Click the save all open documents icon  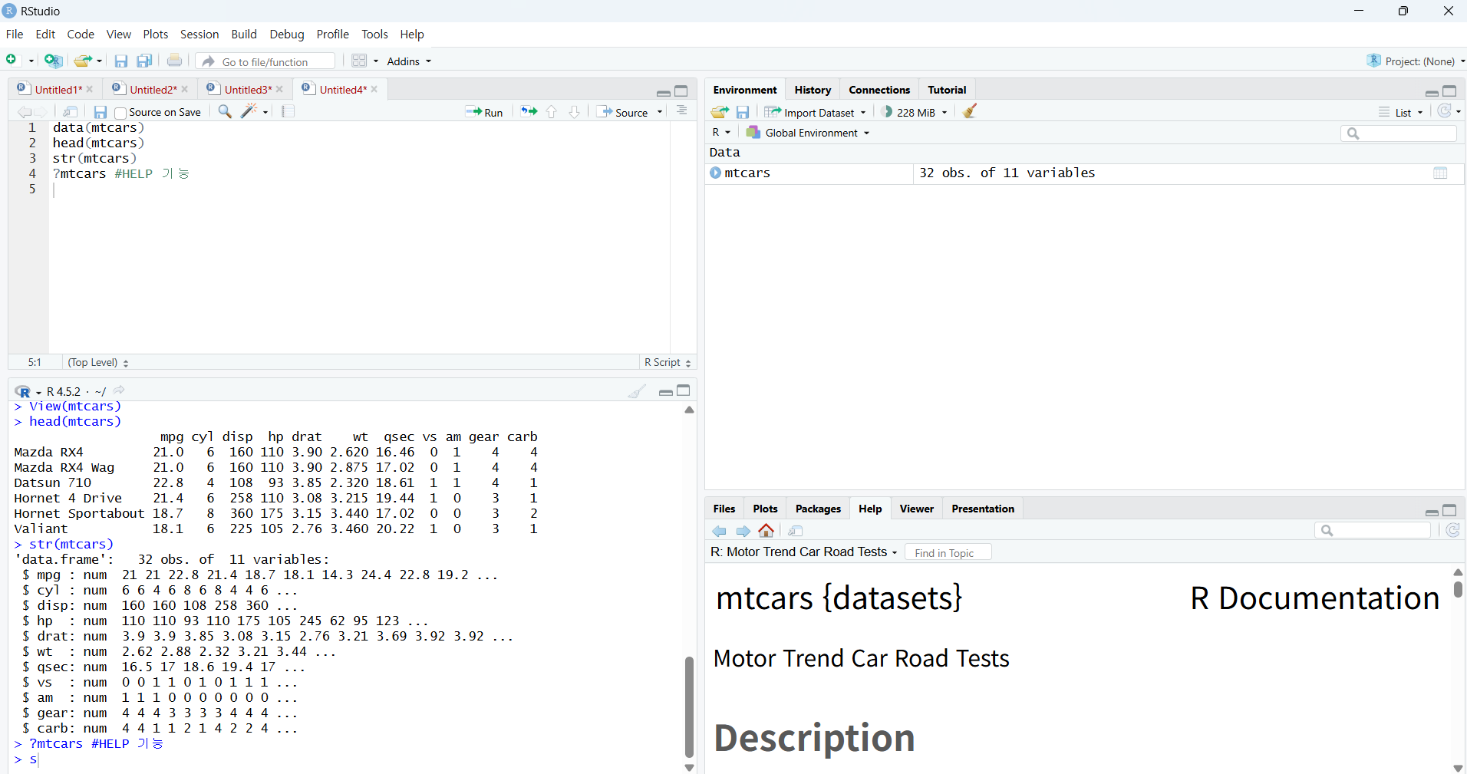click(x=144, y=61)
